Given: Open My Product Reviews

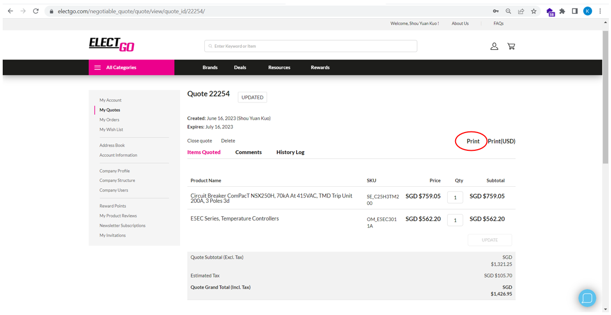Looking at the screenshot, I should coord(118,216).
